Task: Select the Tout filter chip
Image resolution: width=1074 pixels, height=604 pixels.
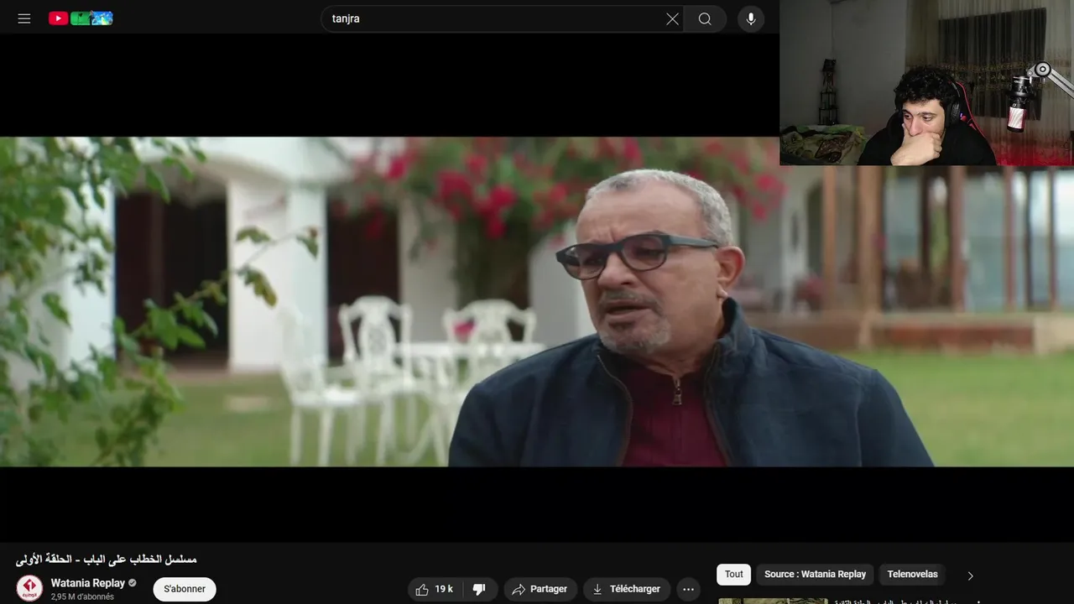Action: tap(734, 575)
